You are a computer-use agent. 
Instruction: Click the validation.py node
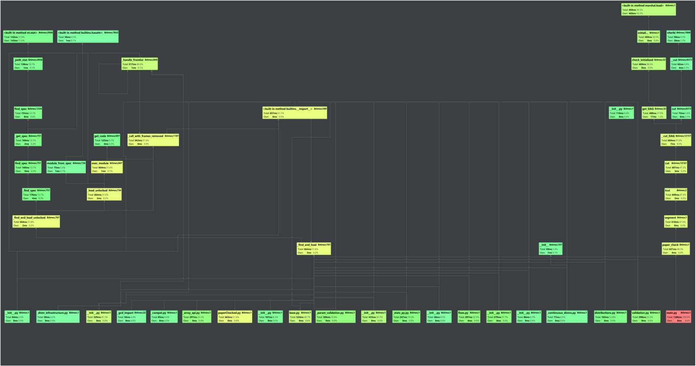[x=646, y=317]
